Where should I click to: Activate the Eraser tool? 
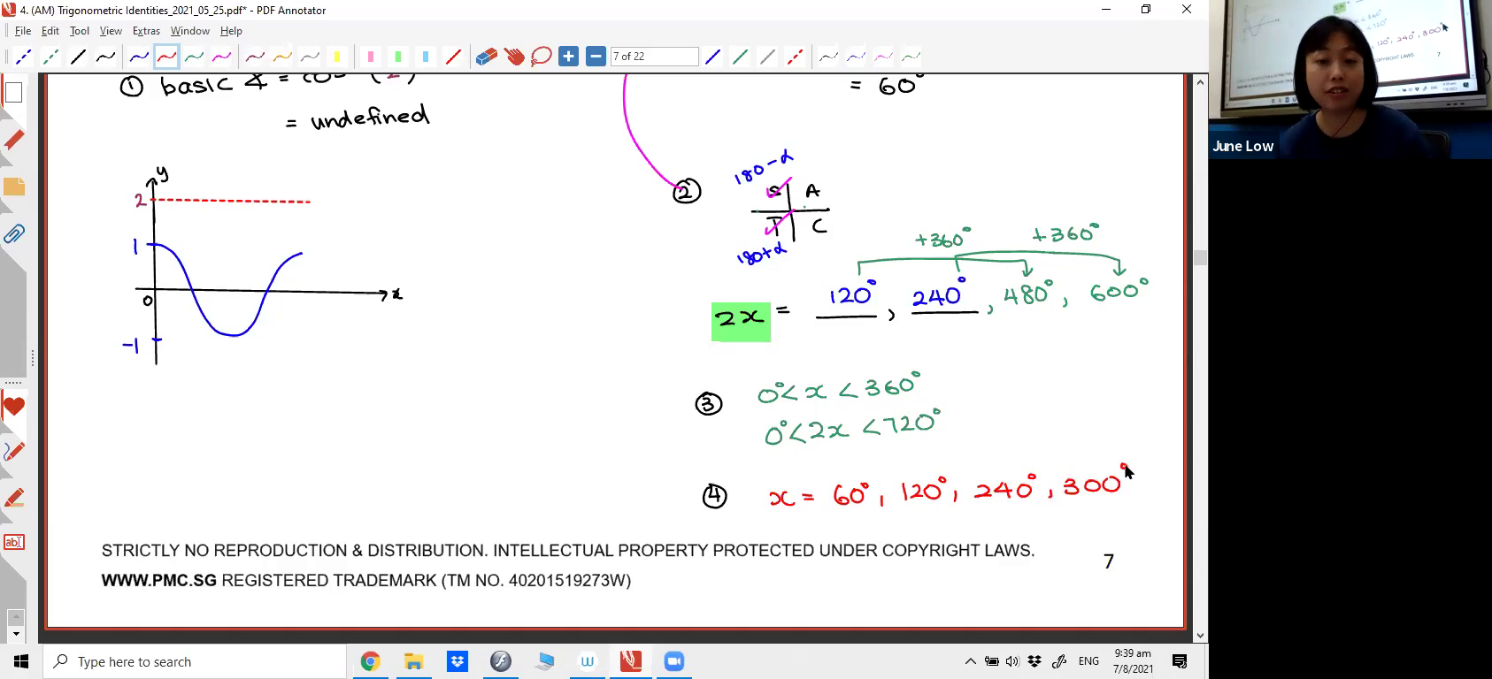pyautogui.click(x=486, y=57)
